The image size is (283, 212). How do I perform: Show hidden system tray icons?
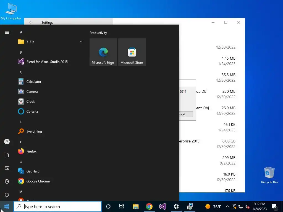[227, 206]
